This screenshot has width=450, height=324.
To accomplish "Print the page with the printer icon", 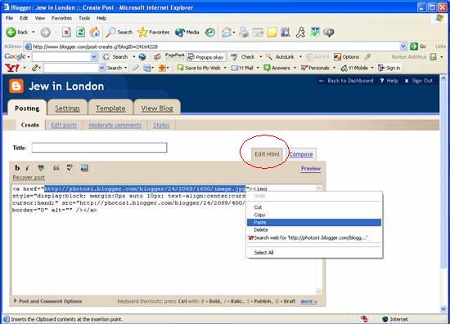I will (244, 32).
